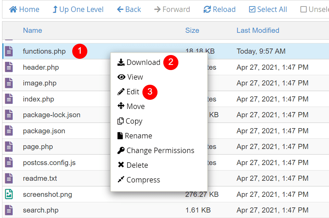
Task: Click the grayed Forward arrow icon
Action: 158,9
